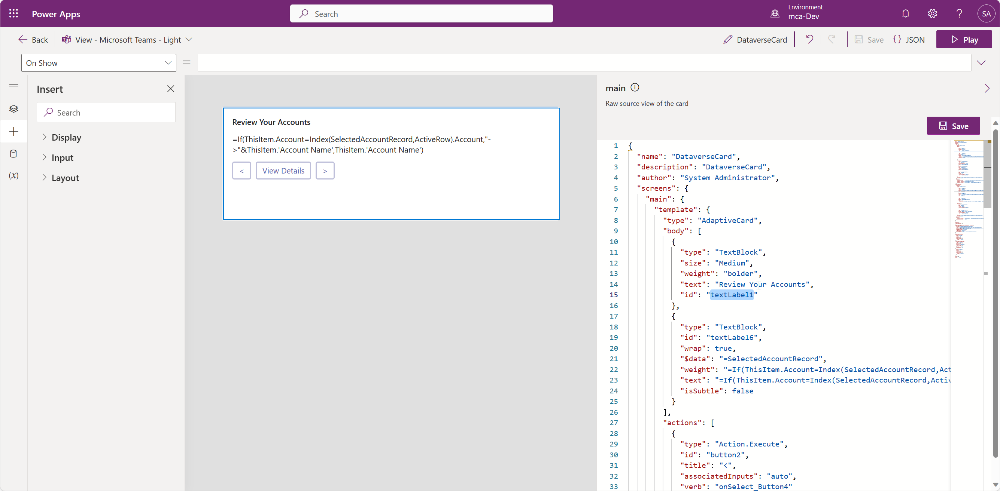Expand the formula bar chevron

pos(981,62)
